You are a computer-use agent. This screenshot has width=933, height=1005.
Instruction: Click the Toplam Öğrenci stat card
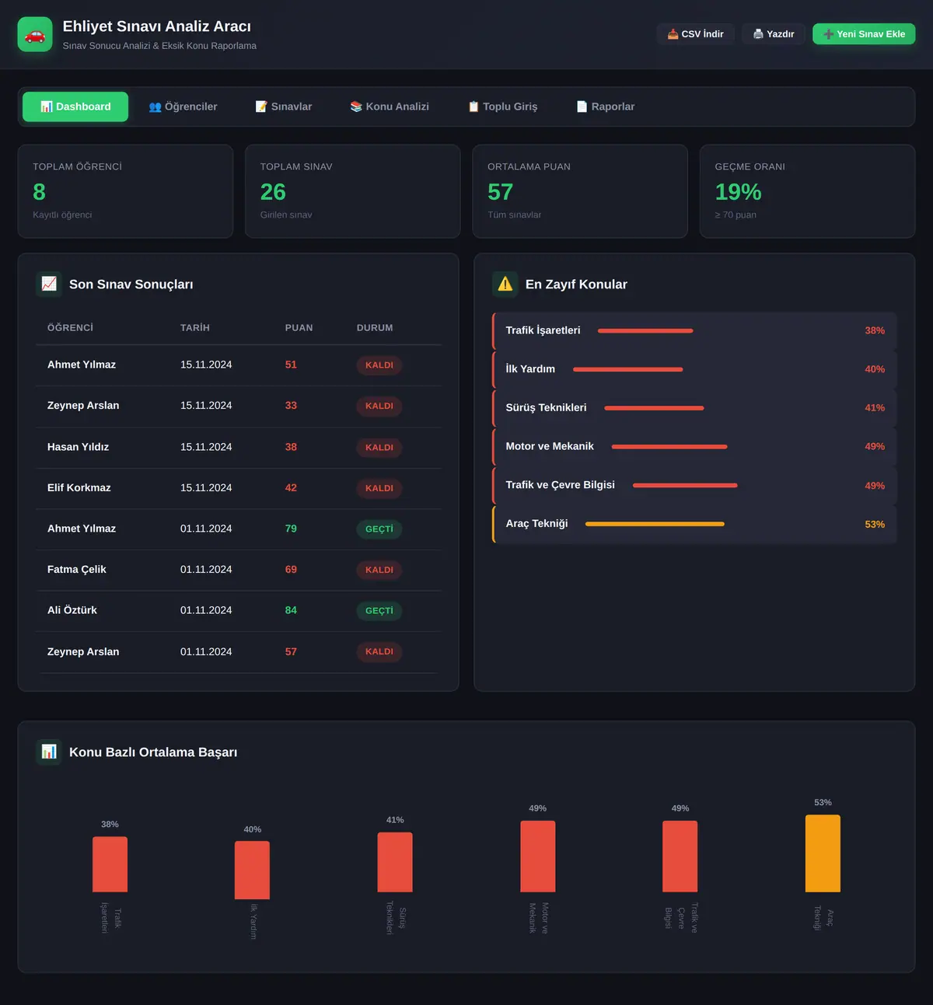125,191
